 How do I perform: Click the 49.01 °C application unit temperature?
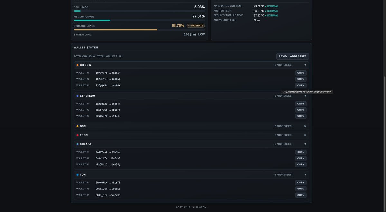coord(259,6)
